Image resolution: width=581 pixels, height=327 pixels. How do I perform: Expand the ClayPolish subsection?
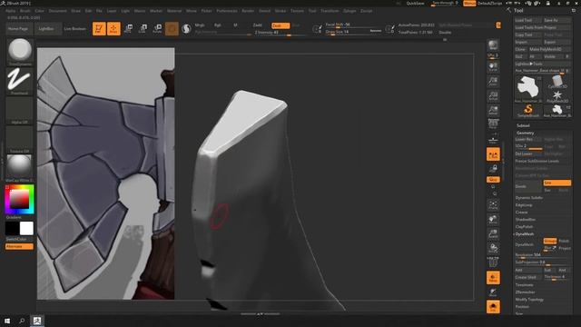525,226
